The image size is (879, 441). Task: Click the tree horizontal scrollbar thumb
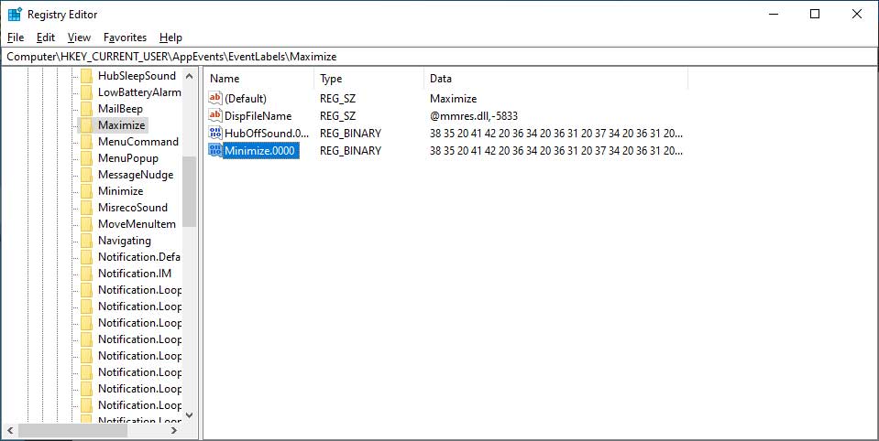[73, 430]
